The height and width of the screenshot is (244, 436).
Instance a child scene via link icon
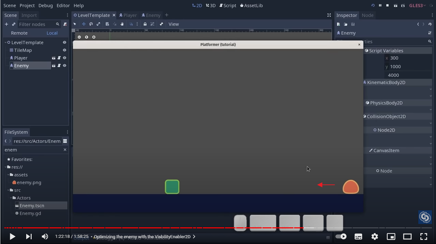coord(14,24)
